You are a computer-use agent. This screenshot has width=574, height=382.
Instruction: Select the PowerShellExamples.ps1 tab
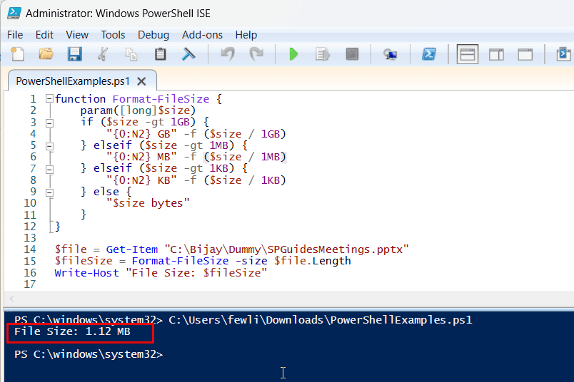tap(73, 81)
